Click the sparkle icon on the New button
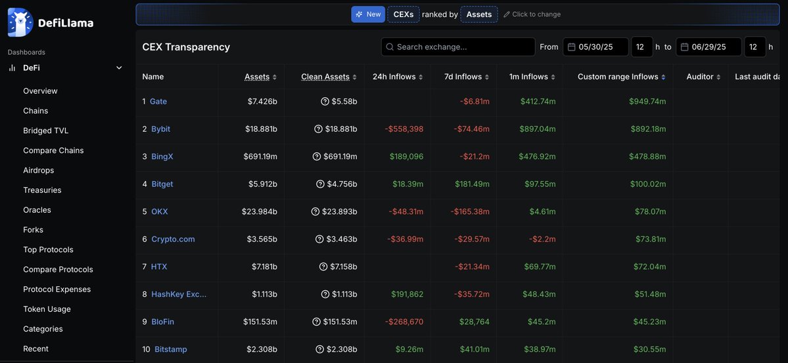 [x=359, y=14]
